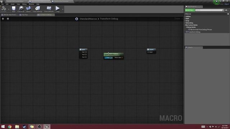This screenshot has width=230, height=129.
Task: Click the Output pin on Outputs node
Action: click(148, 52)
